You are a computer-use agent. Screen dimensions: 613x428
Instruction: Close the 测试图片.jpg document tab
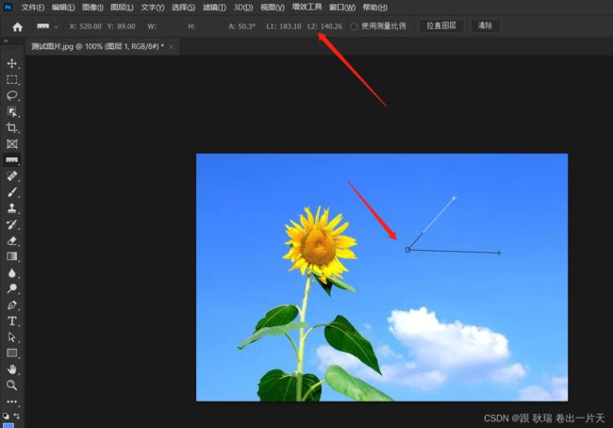[x=171, y=45]
